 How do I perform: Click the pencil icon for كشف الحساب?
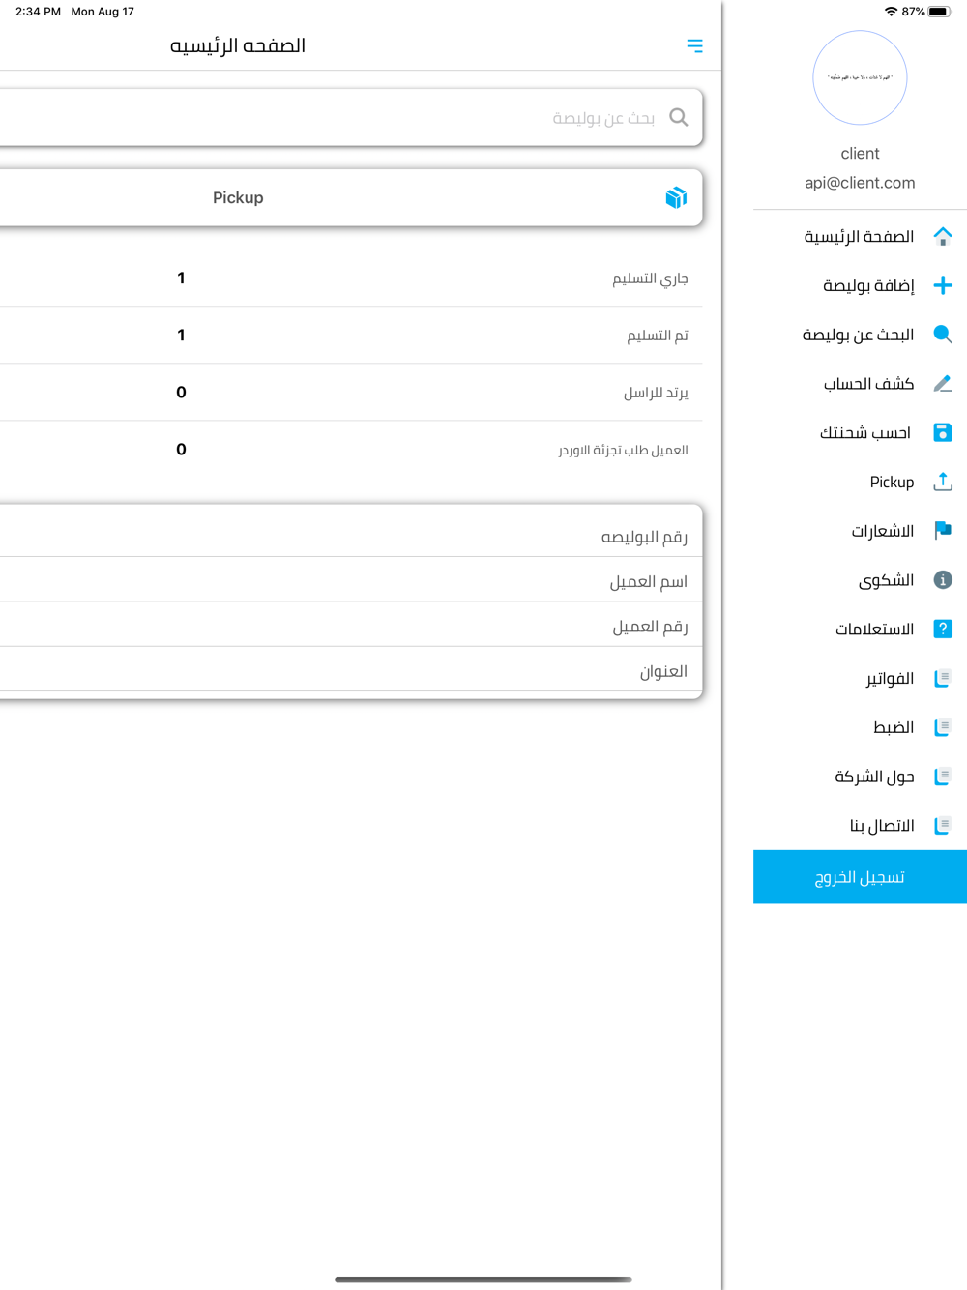pyautogui.click(x=943, y=384)
